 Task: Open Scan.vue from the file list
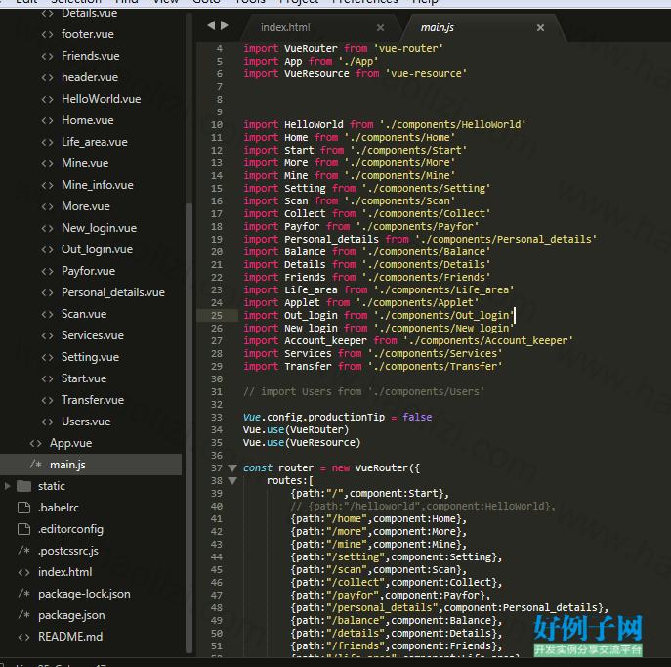click(x=84, y=314)
